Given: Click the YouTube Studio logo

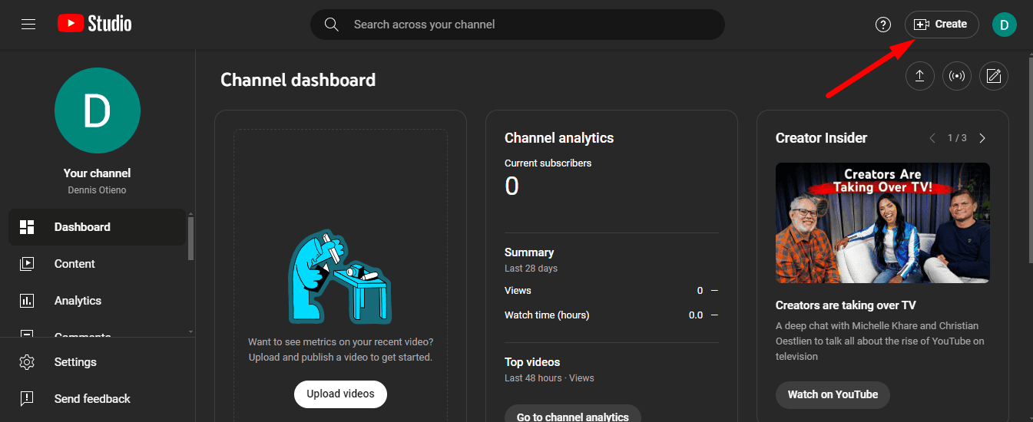Looking at the screenshot, I should pyautogui.click(x=94, y=25).
